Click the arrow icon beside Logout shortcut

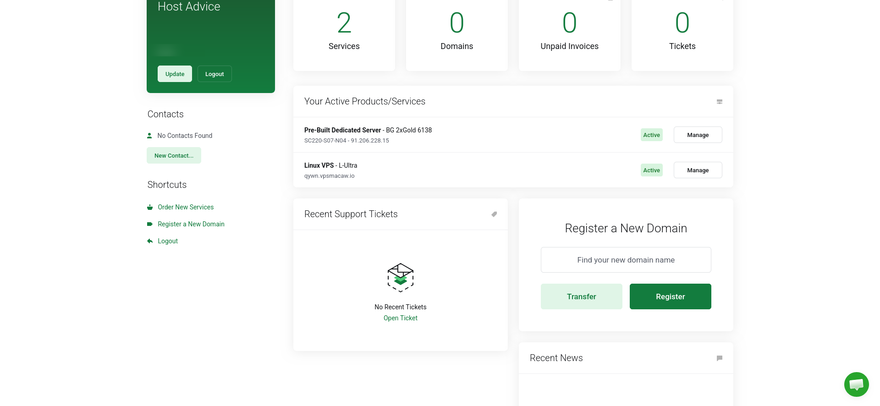click(x=150, y=241)
